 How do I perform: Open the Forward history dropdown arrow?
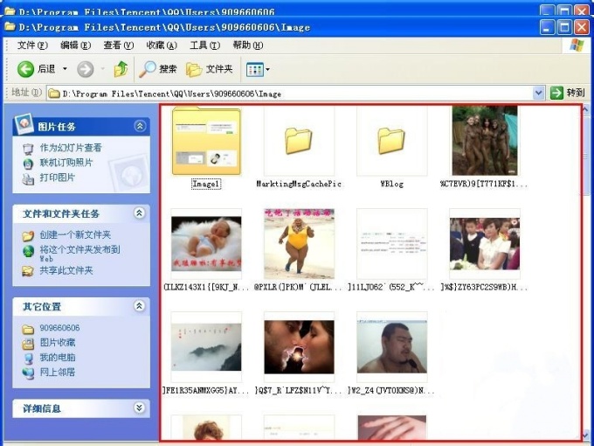pyautogui.click(x=103, y=69)
